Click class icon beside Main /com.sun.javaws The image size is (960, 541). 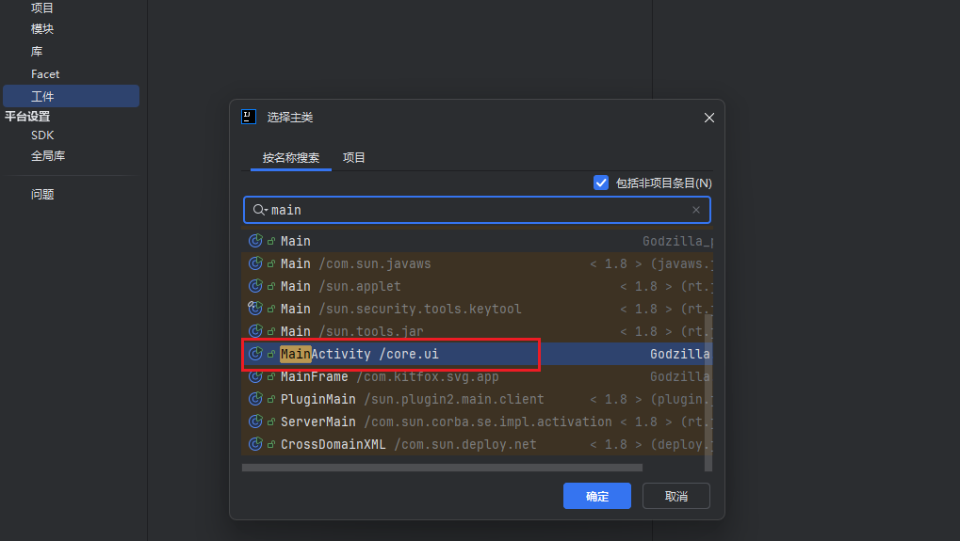point(255,263)
